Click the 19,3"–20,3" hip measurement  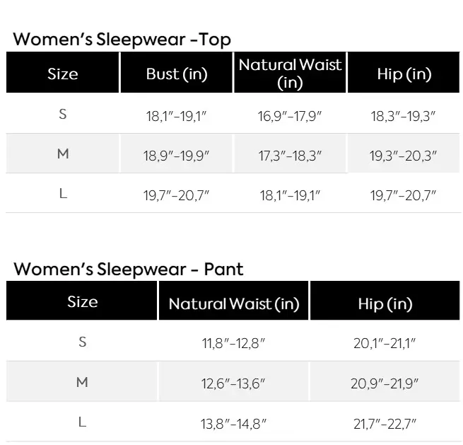pos(404,156)
